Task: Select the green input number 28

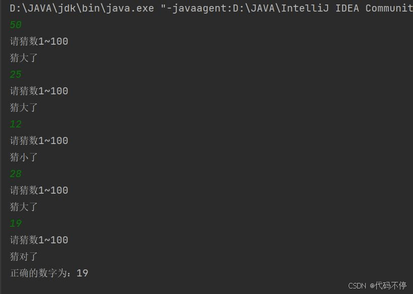Action: point(16,174)
